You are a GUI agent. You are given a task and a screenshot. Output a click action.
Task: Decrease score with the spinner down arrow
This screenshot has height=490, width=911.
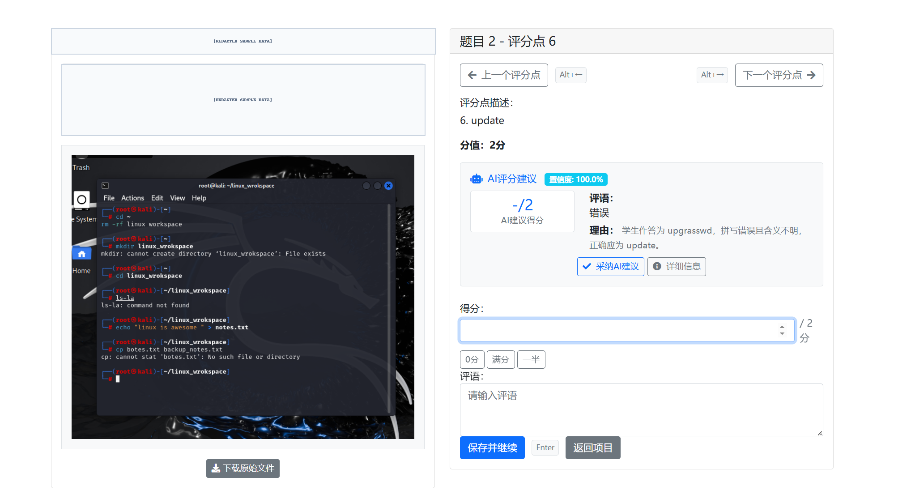(x=782, y=334)
